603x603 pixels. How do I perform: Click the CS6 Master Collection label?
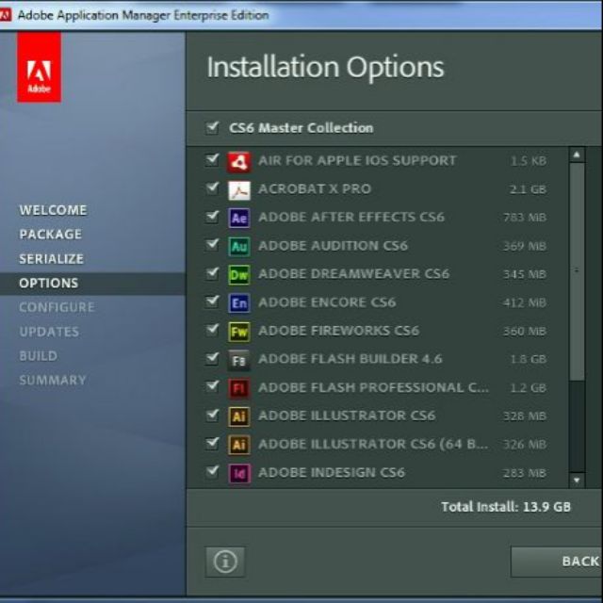[301, 128]
